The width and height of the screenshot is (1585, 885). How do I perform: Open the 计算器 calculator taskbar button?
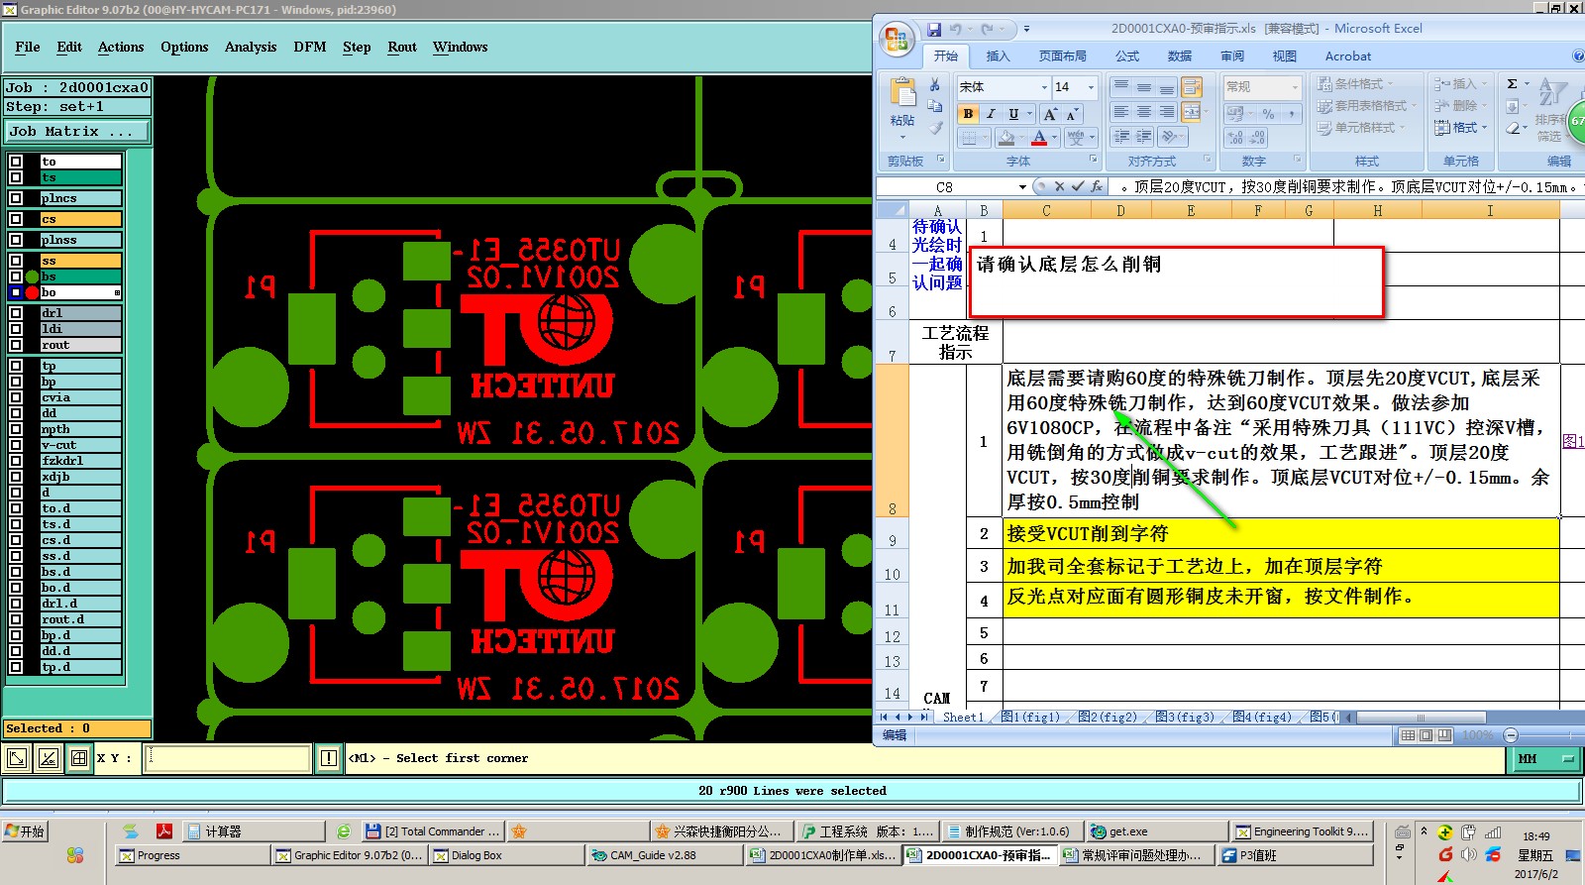point(255,831)
